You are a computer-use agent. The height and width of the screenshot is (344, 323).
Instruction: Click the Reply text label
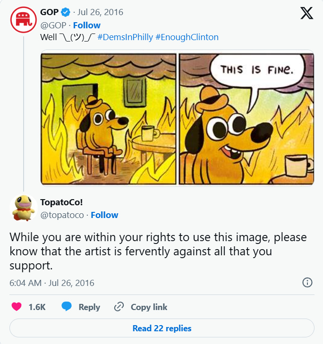pyautogui.click(x=89, y=307)
